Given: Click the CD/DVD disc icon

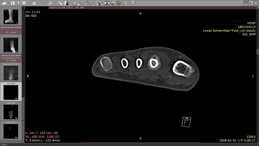Looking at the screenshot, I should pos(12,3).
